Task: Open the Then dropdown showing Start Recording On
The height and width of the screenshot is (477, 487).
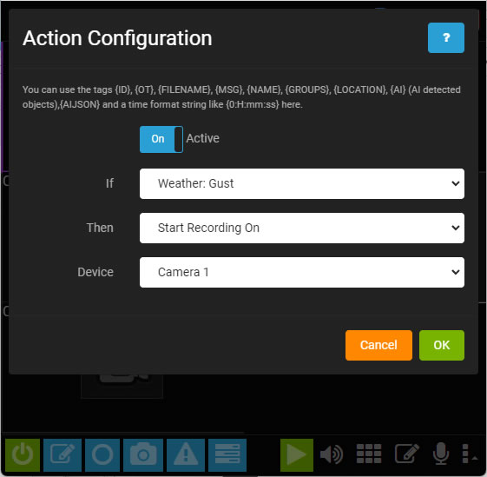Action: pyautogui.click(x=302, y=228)
